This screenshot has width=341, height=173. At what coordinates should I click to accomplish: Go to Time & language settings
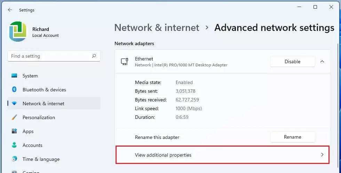click(x=41, y=159)
